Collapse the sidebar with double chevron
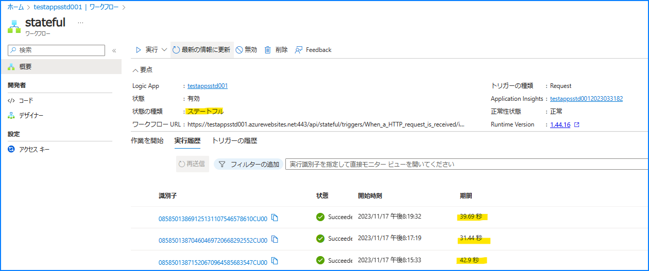Screen dimensions: 649x271 [x=114, y=50]
